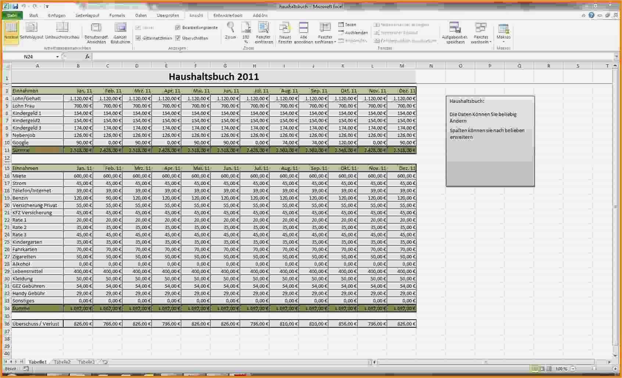Switch to the Einfügen ribbon tab
Screen dimensions: 622x378
pyautogui.click(x=57, y=15)
